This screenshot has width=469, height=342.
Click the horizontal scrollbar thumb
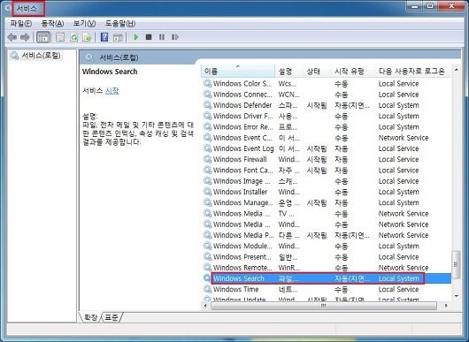click(x=324, y=306)
